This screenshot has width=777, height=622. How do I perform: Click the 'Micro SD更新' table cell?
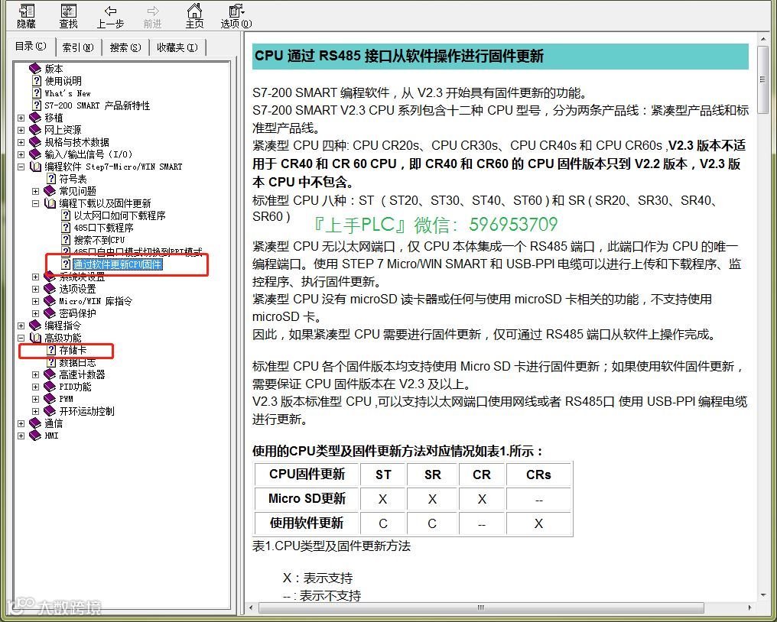307,499
